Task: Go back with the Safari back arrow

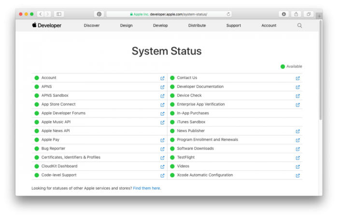Action: [41, 14]
